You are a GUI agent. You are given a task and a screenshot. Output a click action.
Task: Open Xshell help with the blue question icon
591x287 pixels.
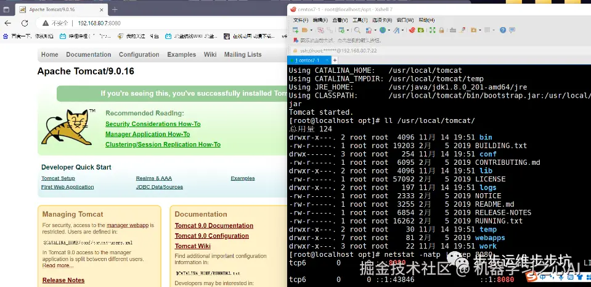503,30
